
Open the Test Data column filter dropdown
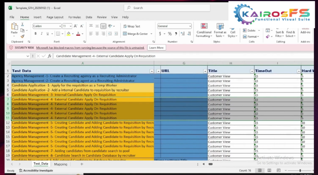pos(152,71)
